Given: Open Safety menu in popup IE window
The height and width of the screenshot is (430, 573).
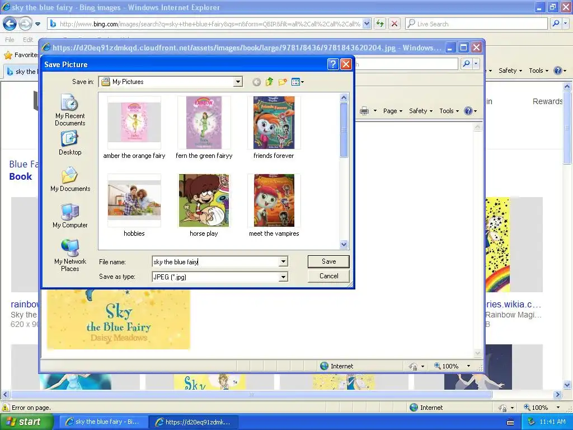Looking at the screenshot, I should pos(421,111).
